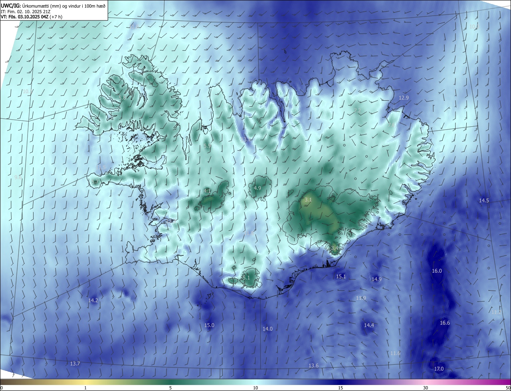Click the colour scale tick labeled 50
511x391 pixels.
[x=507, y=388]
